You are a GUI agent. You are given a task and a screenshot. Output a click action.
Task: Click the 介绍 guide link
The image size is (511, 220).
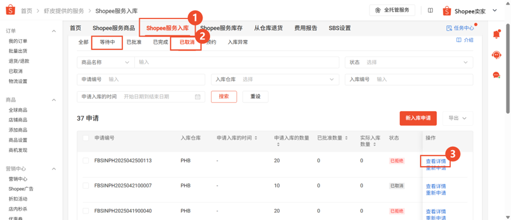tap(465, 40)
